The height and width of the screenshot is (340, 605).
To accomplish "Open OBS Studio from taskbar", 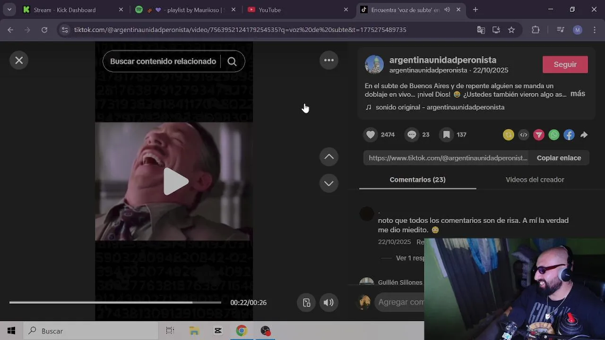I will (x=265, y=331).
